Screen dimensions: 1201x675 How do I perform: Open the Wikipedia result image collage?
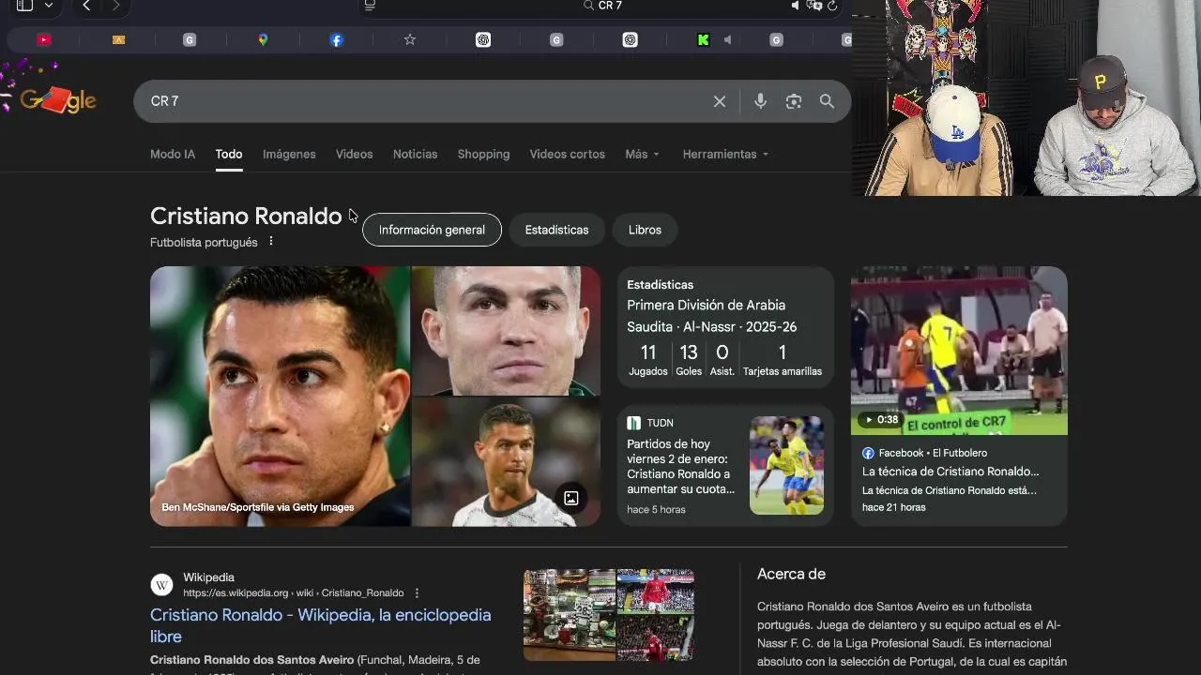[609, 615]
